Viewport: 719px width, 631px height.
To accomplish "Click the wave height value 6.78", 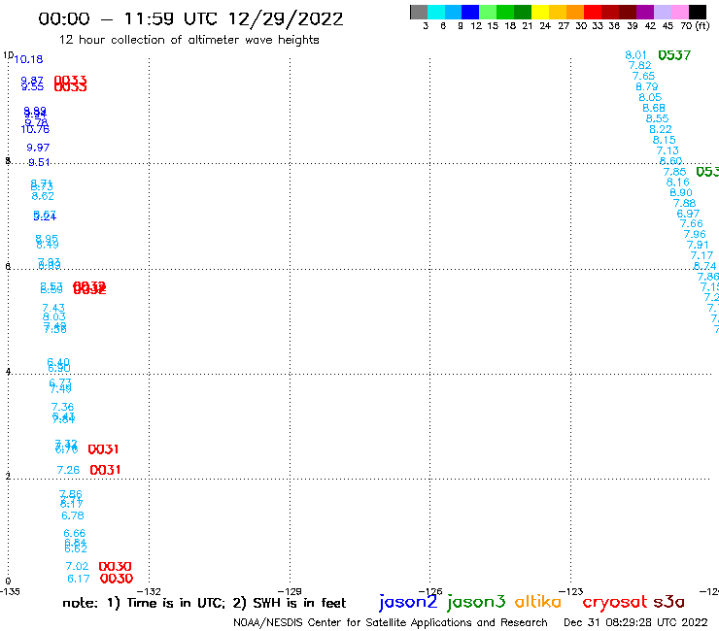I will (73, 515).
